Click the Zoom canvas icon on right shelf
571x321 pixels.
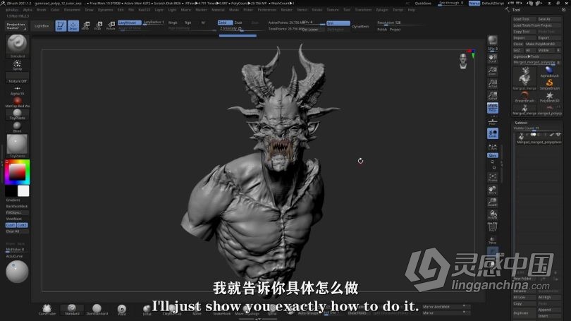(x=493, y=71)
